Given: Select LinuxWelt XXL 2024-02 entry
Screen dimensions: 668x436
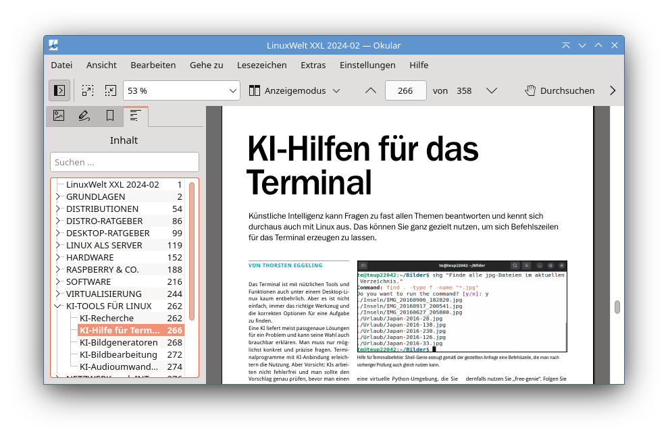Looking at the screenshot, I should tap(124, 185).
